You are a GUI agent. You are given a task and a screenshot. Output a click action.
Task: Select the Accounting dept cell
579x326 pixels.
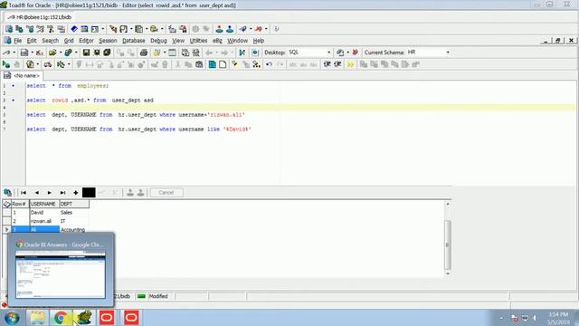coord(74,229)
